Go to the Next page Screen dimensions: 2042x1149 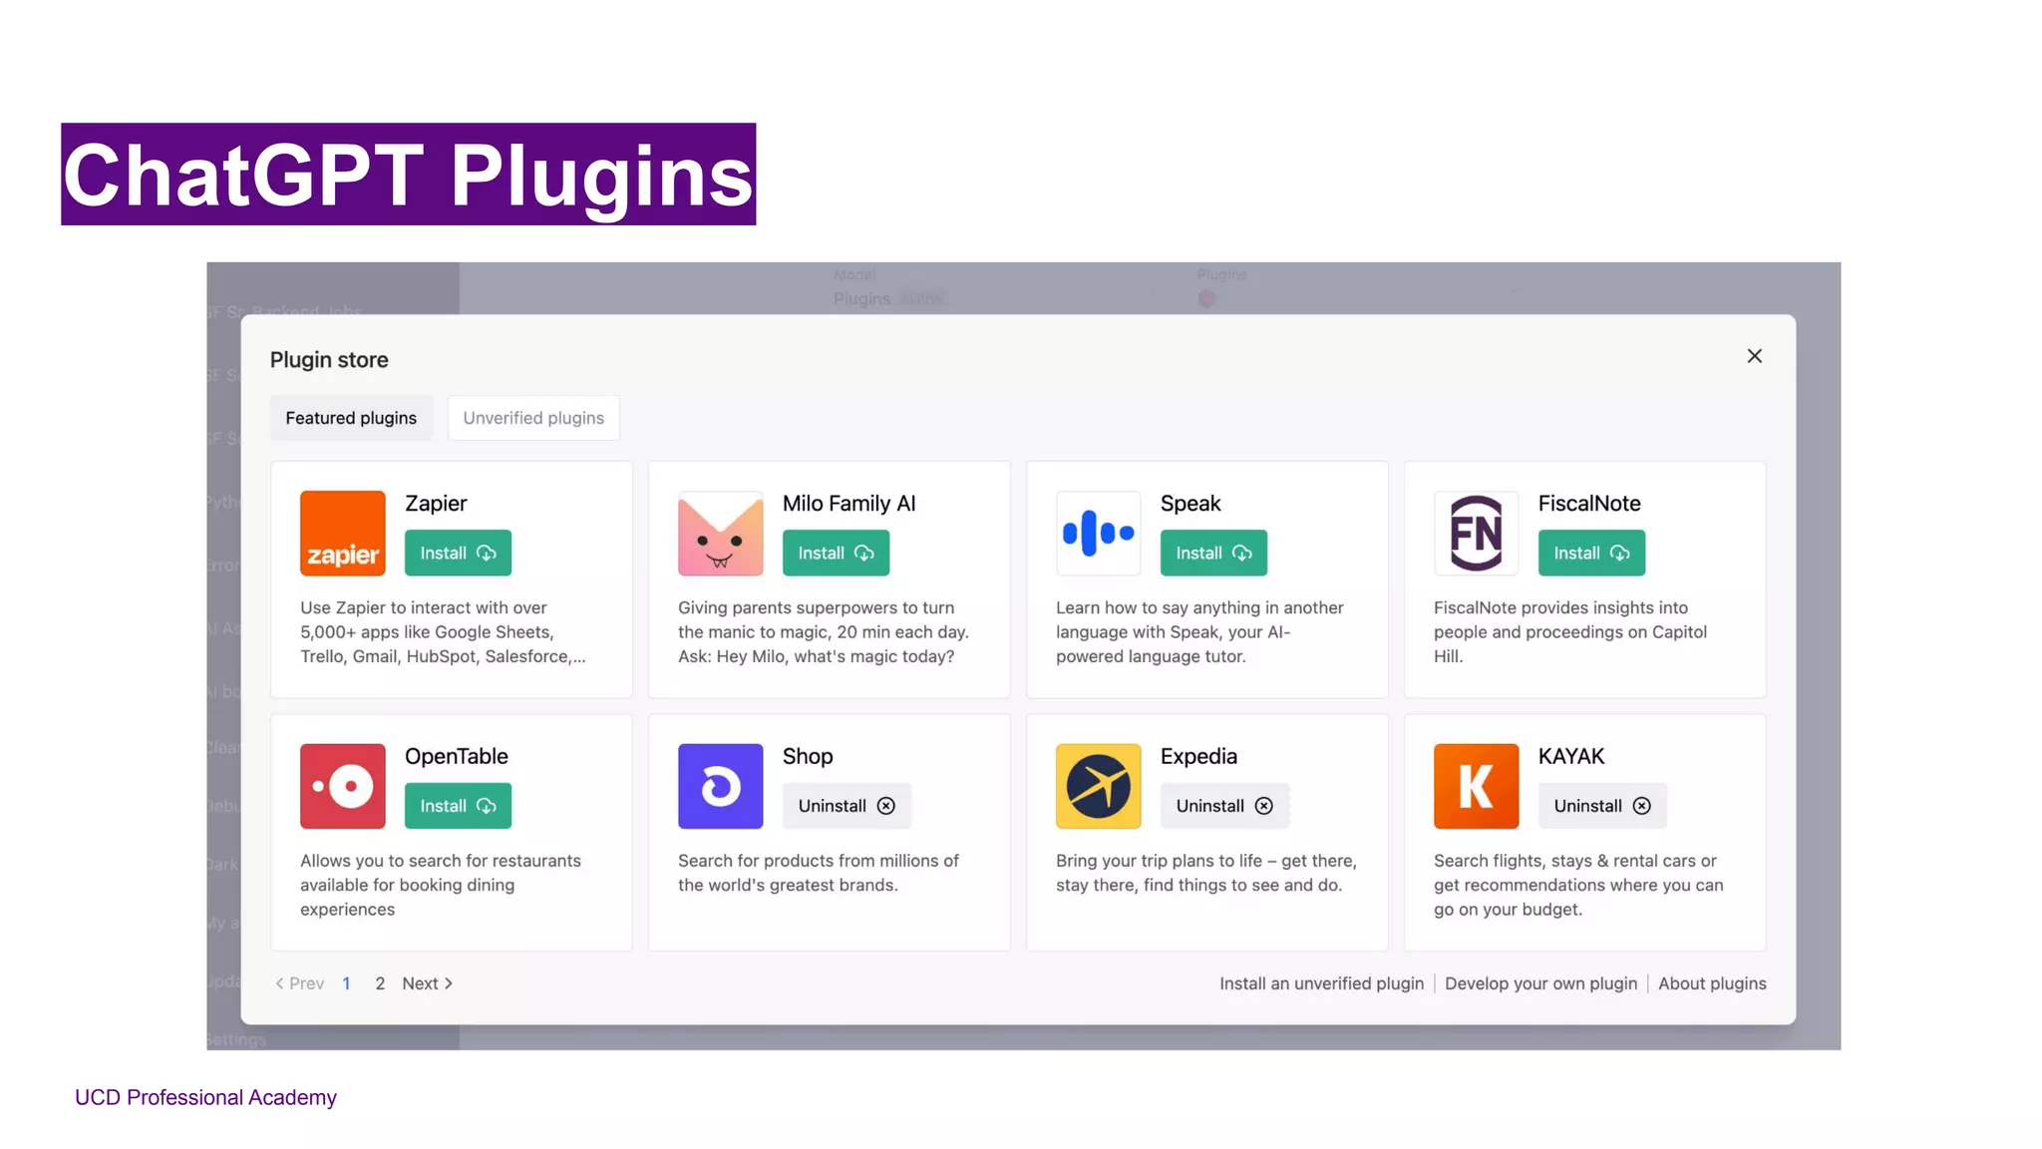pos(428,983)
